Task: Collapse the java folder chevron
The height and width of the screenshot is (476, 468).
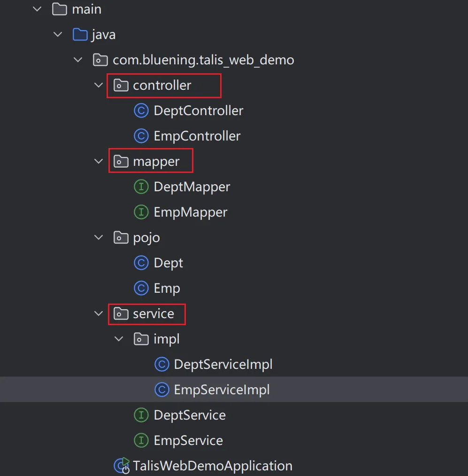Action: point(58,35)
